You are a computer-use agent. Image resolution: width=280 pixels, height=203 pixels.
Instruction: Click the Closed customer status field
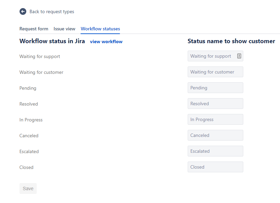click(x=215, y=167)
